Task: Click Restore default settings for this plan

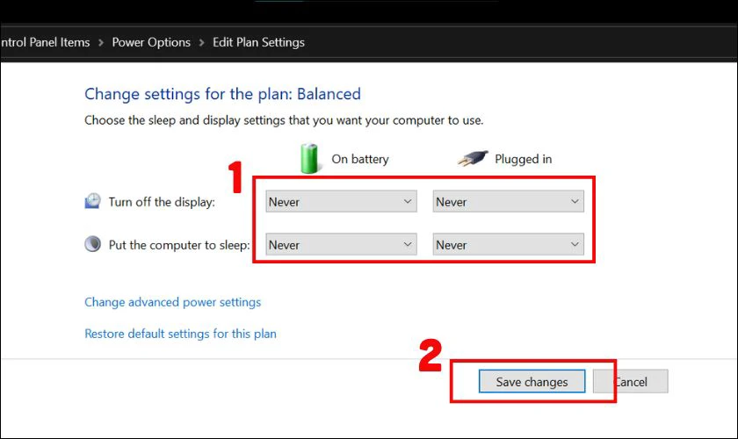Action: tap(180, 334)
